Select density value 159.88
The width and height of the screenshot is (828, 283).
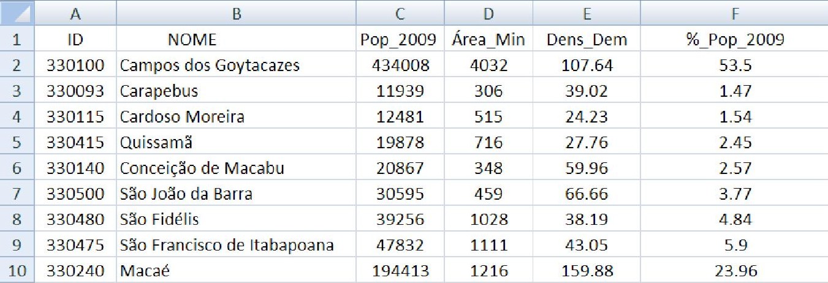(587, 270)
